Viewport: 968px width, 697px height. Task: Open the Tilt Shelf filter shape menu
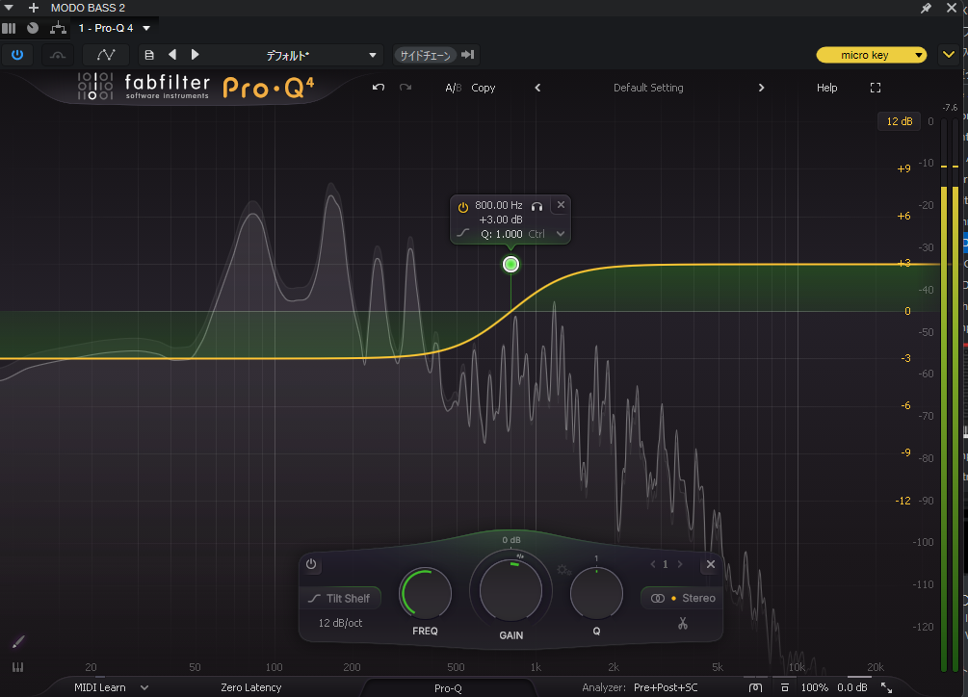[x=339, y=599]
